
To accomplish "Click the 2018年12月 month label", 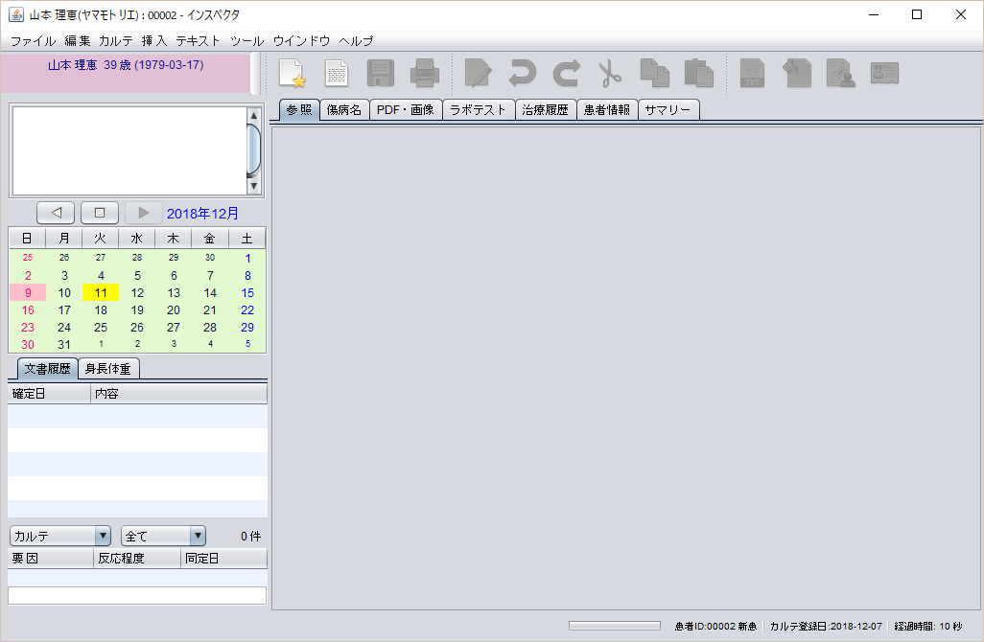I will coord(202,213).
